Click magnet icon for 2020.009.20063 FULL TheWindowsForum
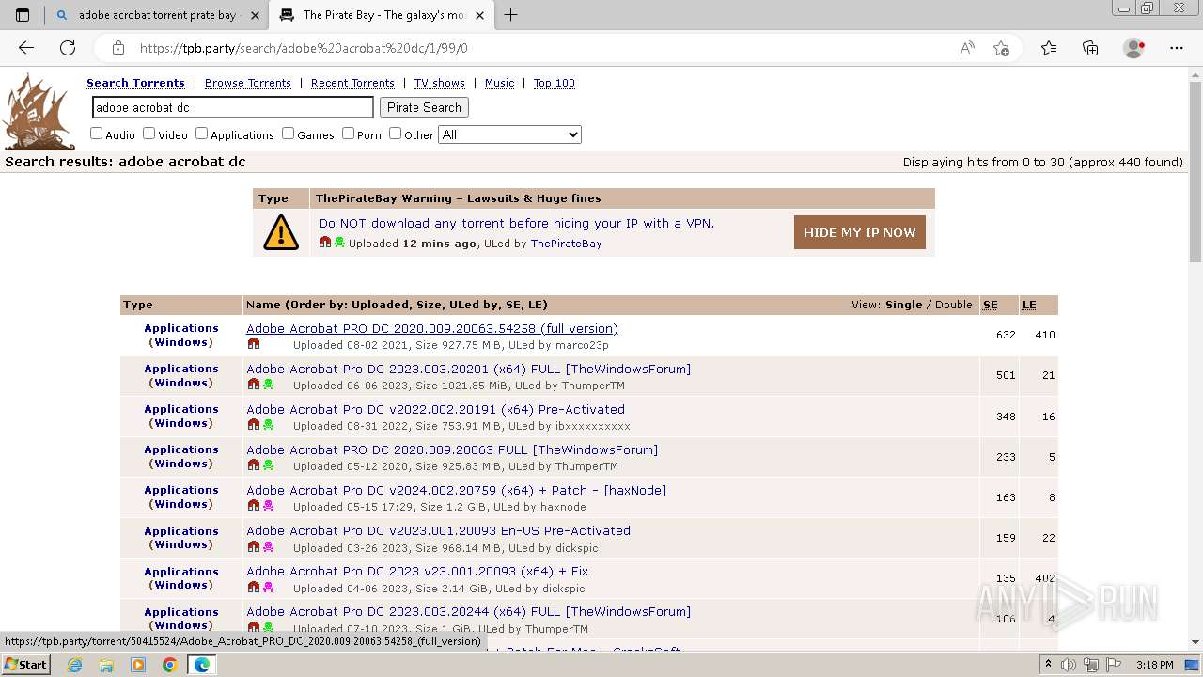Image resolution: width=1203 pixels, height=677 pixels. (x=253, y=465)
